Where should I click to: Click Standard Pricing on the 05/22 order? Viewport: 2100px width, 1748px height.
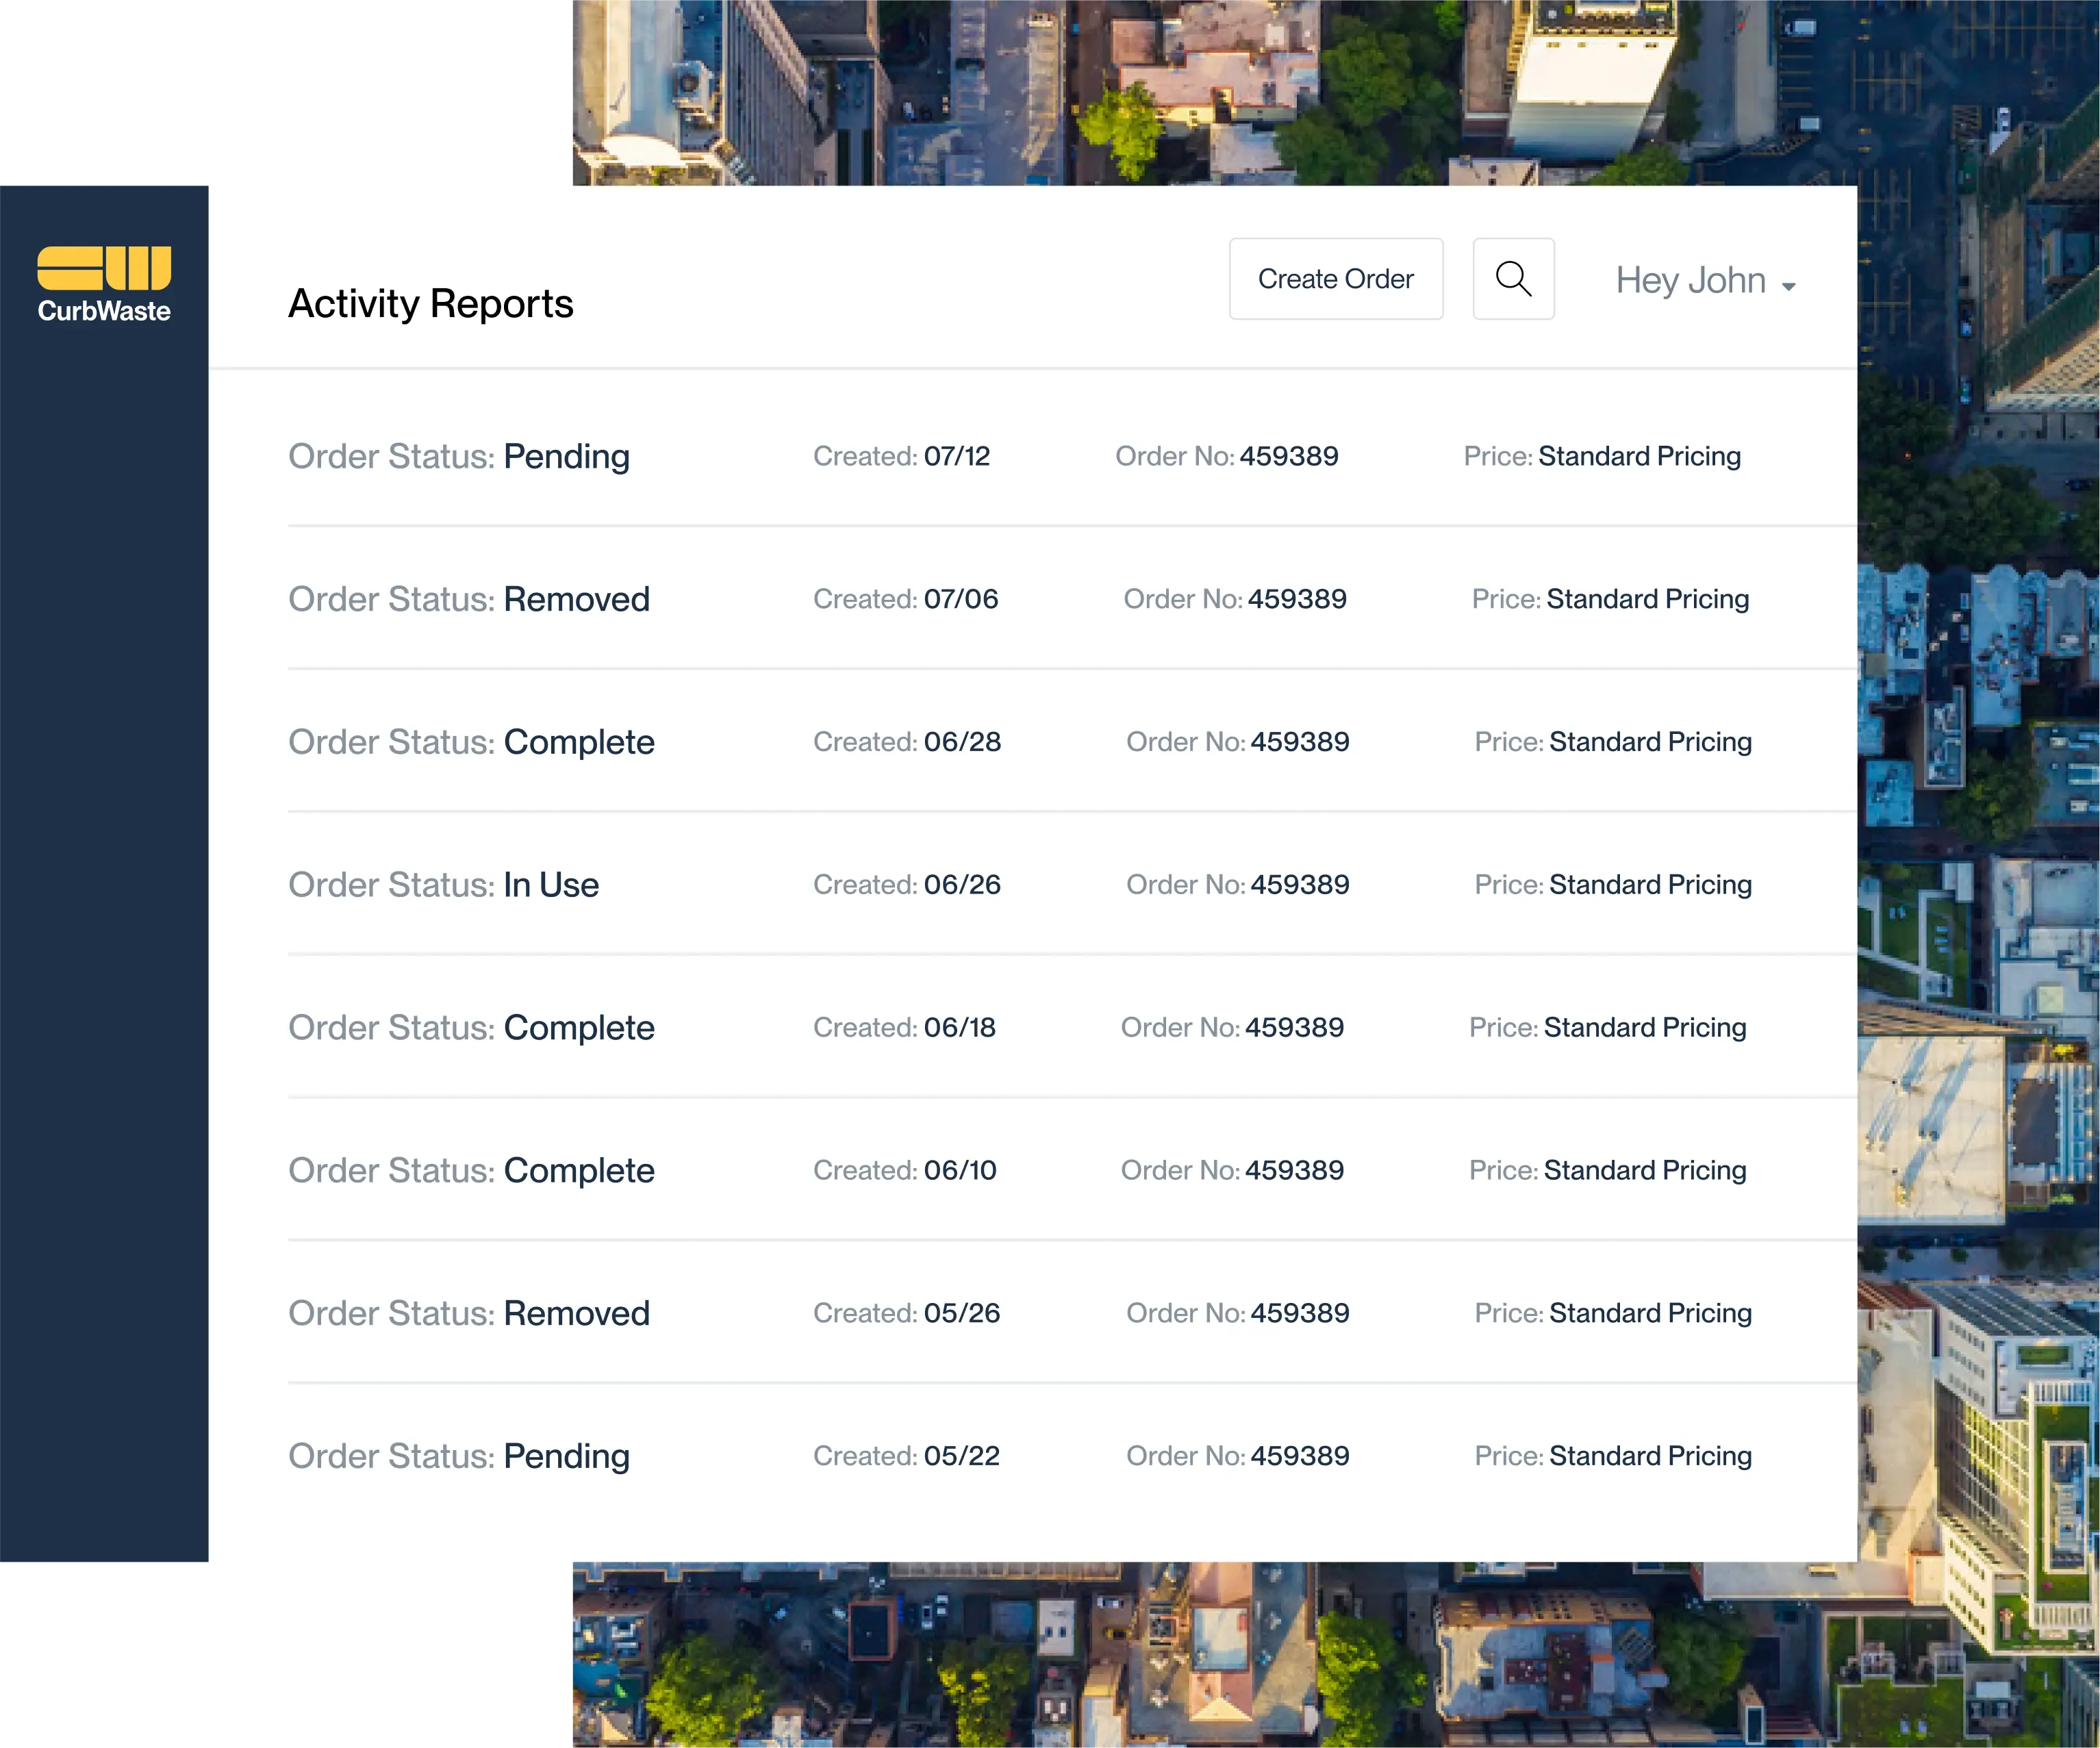(x=1650, y=1456)
